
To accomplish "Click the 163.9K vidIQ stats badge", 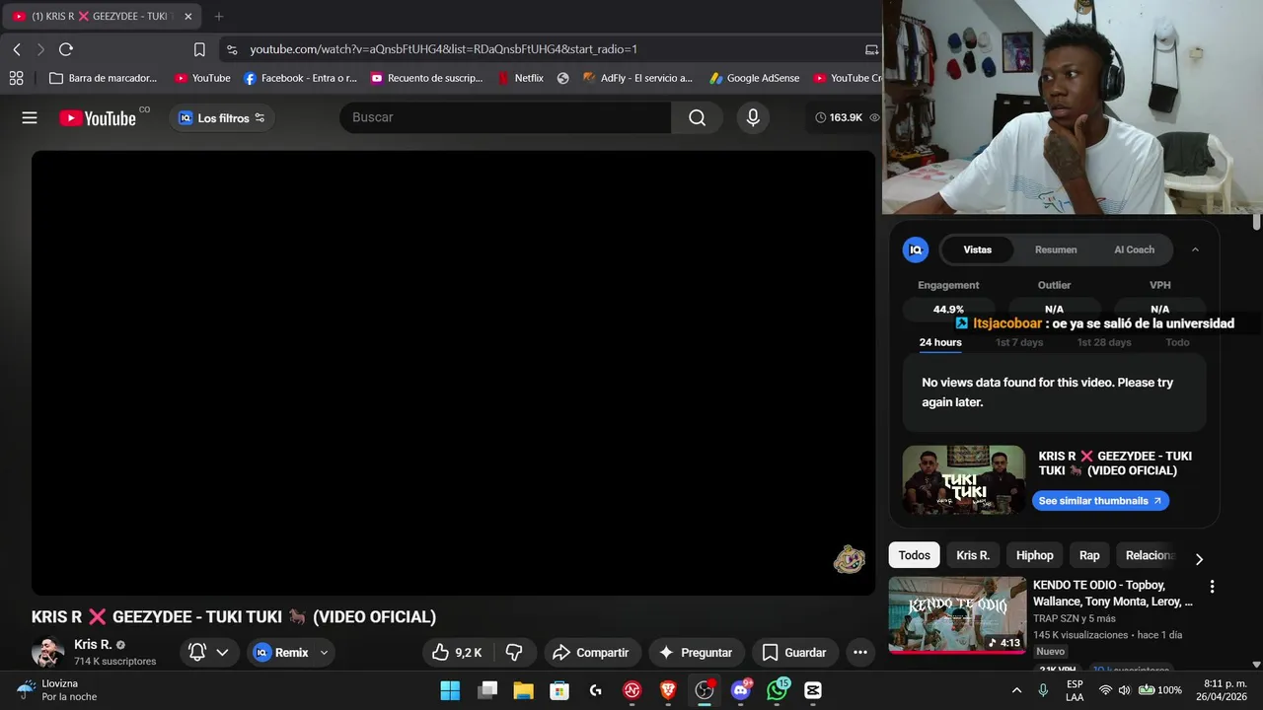I will pyautogui.click(x=847, y=117).
